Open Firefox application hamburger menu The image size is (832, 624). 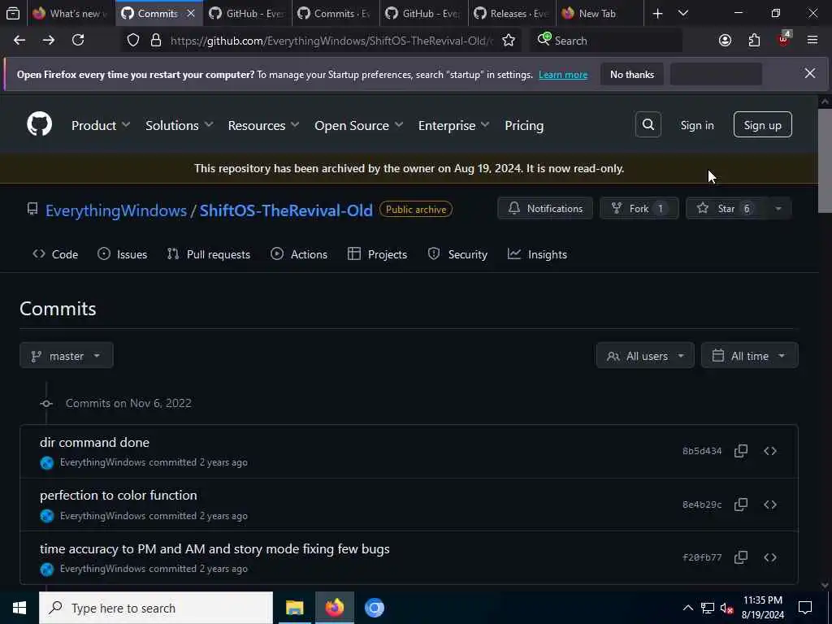(x=812, y=41)
